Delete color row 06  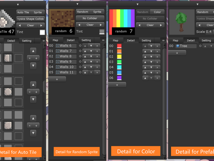pyautogui.click(x=157, y=78)
